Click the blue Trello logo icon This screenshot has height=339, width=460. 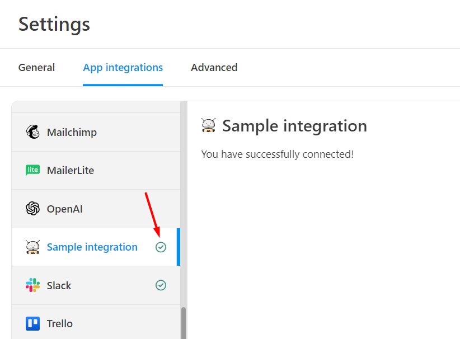click(33, 323)
